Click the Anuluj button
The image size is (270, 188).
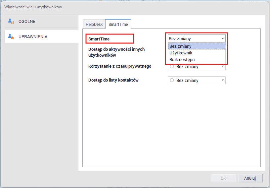[250, 178]
